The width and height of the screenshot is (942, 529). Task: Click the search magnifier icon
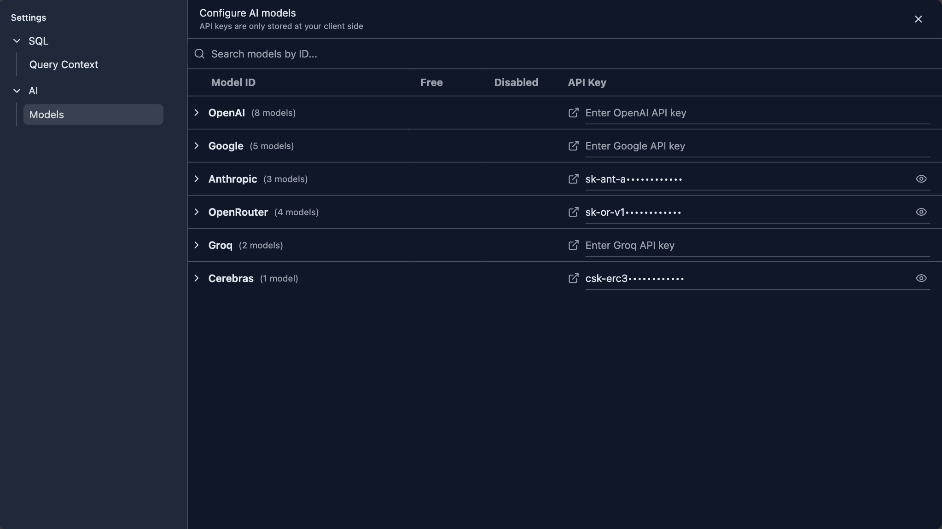point(199,54)
